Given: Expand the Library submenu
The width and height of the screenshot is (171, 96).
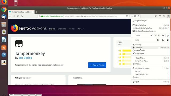Looking at the screenshot, I should (151, 45).
